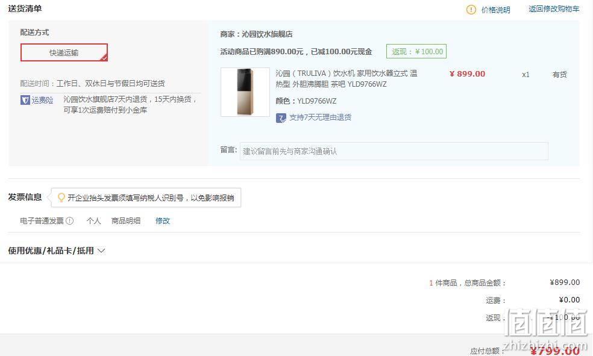
Task: Click the 沁园饮水旗舰店 merchant name
Action: (267, 34)
